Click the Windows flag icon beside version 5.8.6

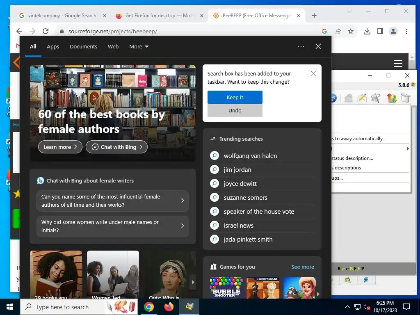point(413,85)
